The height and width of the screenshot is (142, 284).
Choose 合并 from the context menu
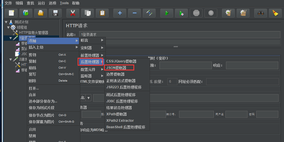point(53,95)
